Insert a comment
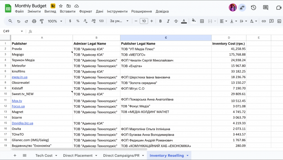This screenshot has width=283, height=160. (x=271, y=21)
